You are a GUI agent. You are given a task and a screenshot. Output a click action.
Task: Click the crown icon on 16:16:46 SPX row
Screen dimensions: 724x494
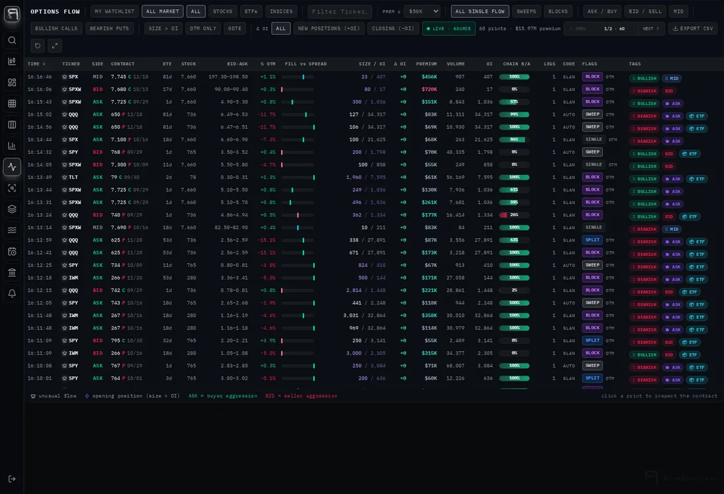[x=65, y=76]
